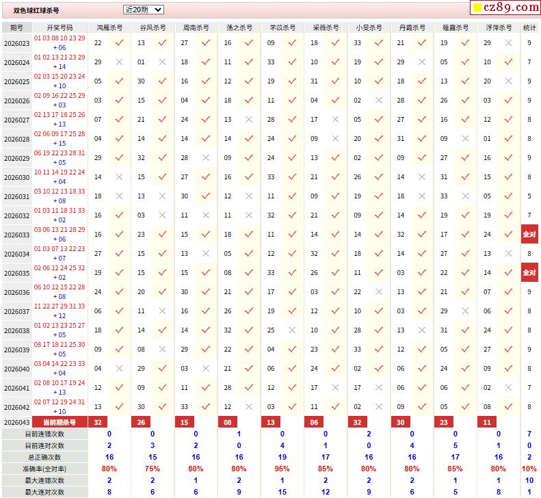This screenshot has height=498, width=541.
Task: Click the red 全对 badge in row 2026033
Action: tap(529, 234)
